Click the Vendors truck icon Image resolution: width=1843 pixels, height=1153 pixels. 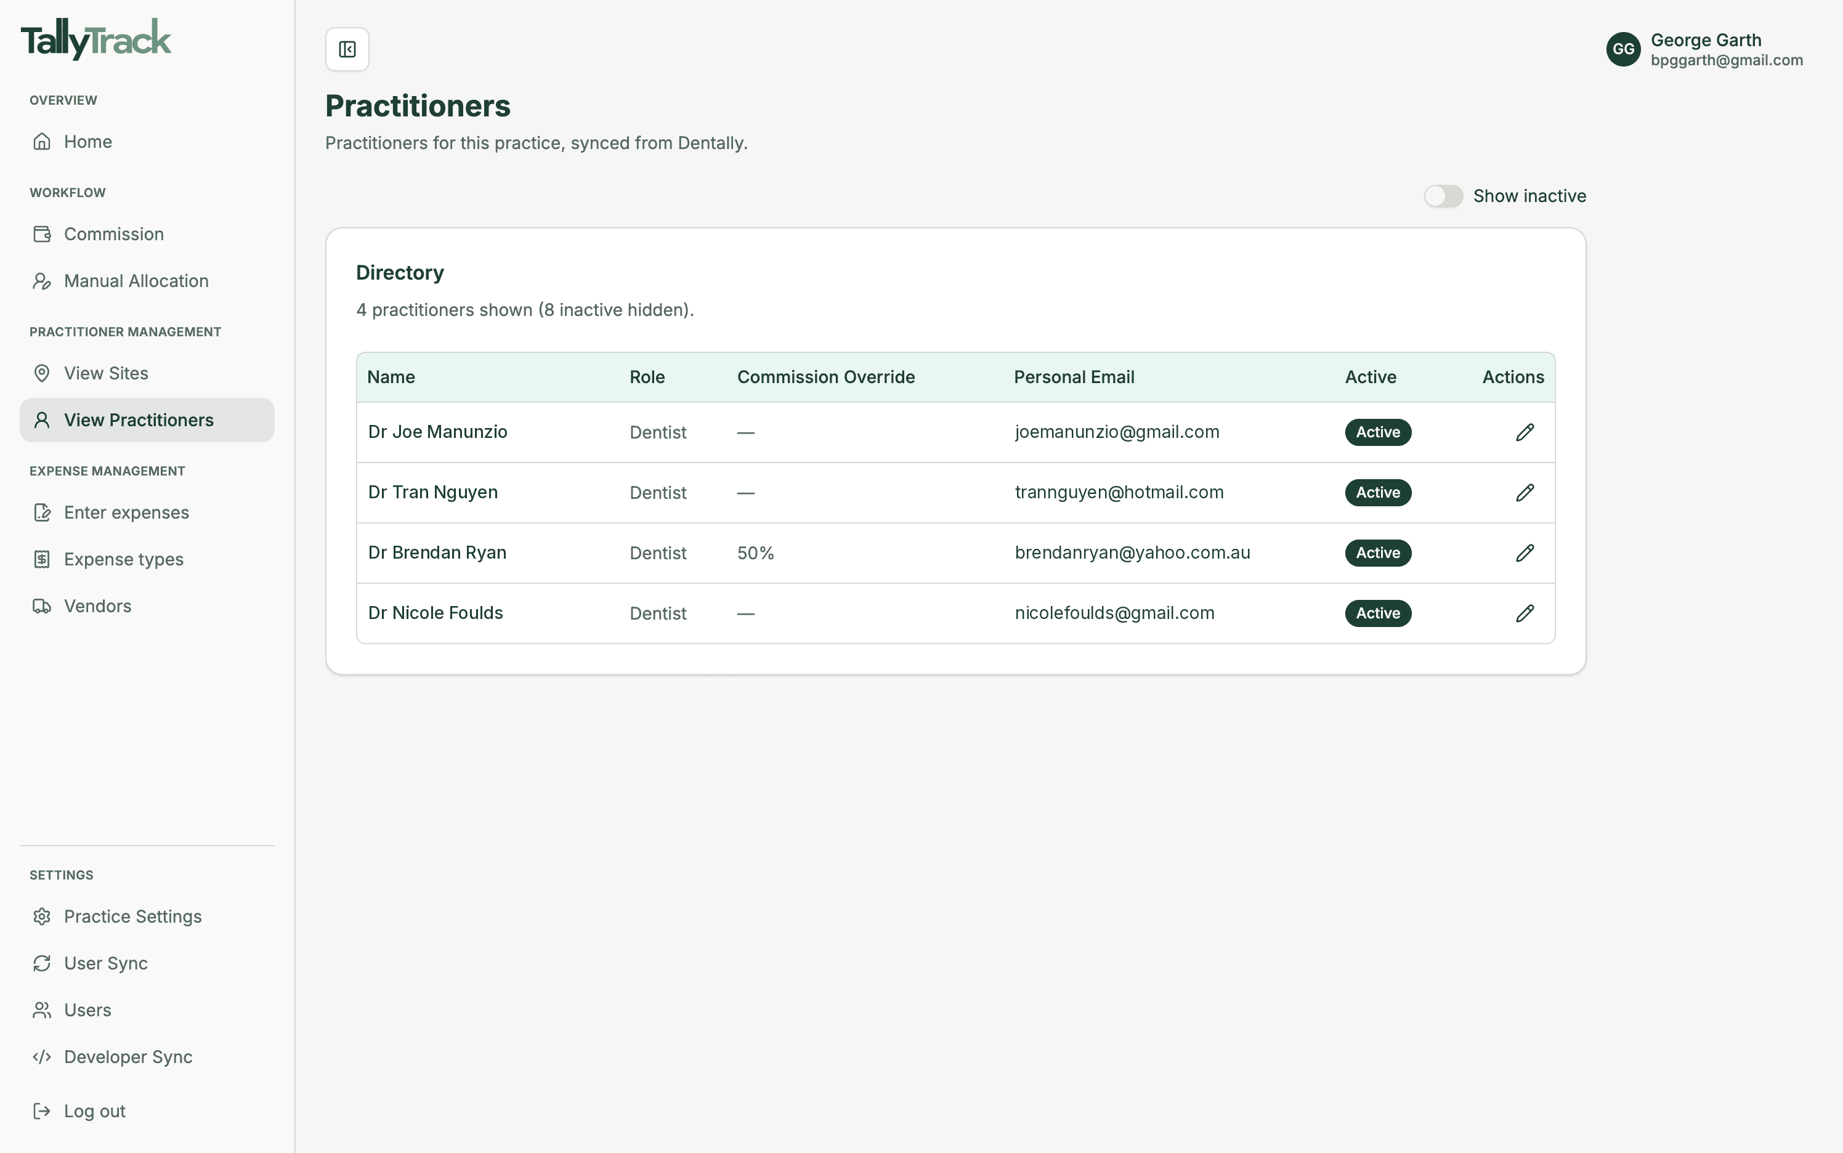click(x=42, y=606)
